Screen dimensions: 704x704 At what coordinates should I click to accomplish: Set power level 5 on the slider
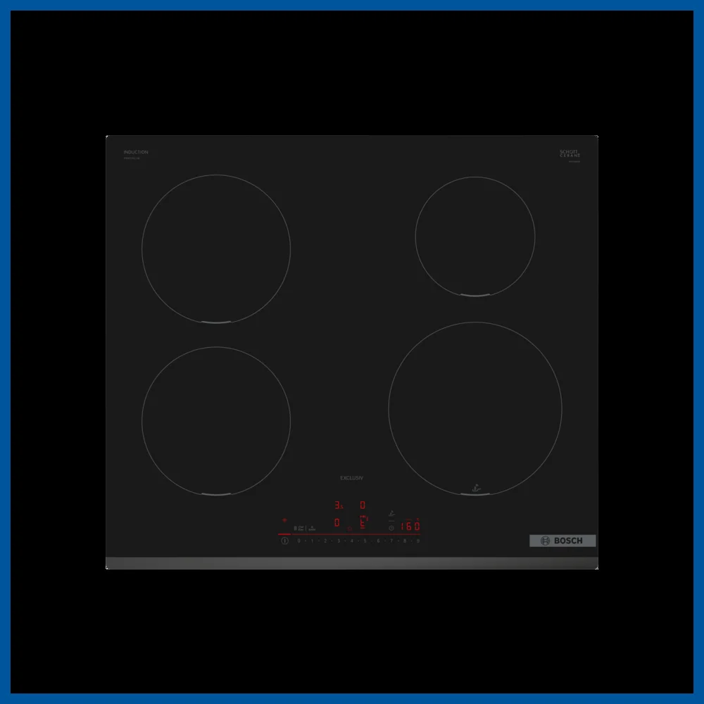[365, 541]
